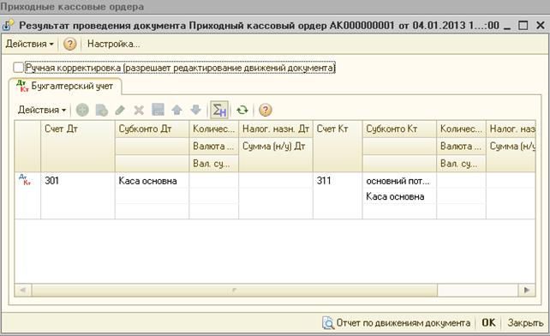Open the upper Действия dropdown menu
Screen dimensions: 550x336
click(29, 44)
